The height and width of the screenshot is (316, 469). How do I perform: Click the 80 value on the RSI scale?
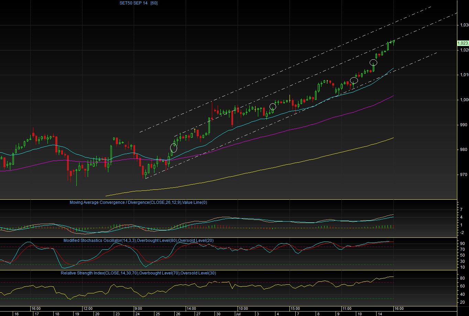(x=462, y=278)
